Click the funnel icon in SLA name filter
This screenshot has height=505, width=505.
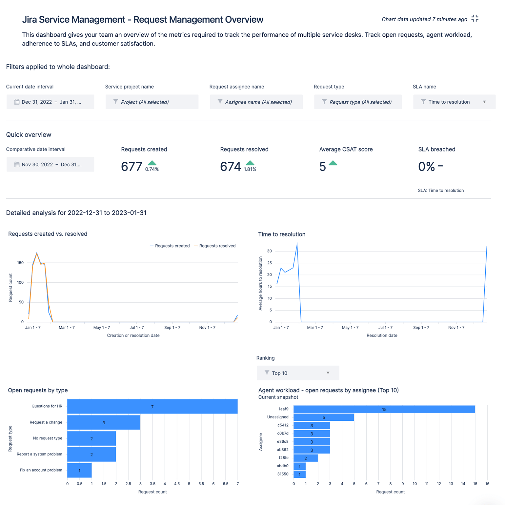tap(423, 102)
